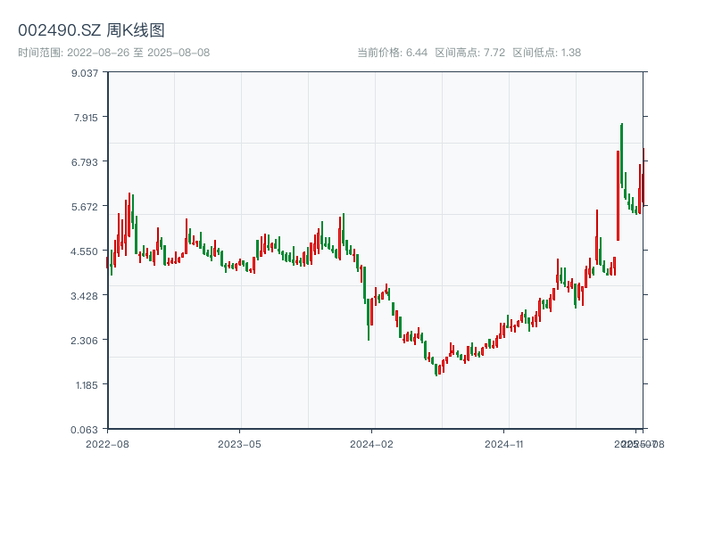
Task: Click the current price label 当前价格: 6.44
Action: tap(392, 53)
